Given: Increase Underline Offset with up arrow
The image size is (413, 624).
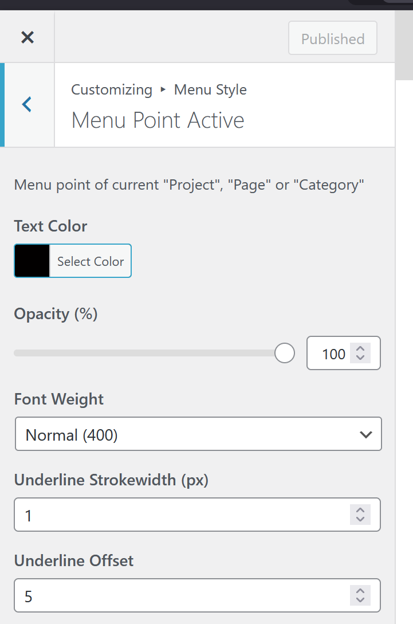Looking at the screenshot, I should 360,591.
